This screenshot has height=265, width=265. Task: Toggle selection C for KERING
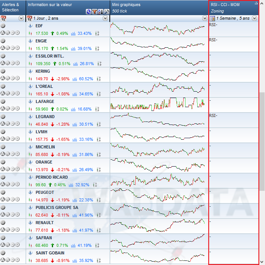[12, 78]
